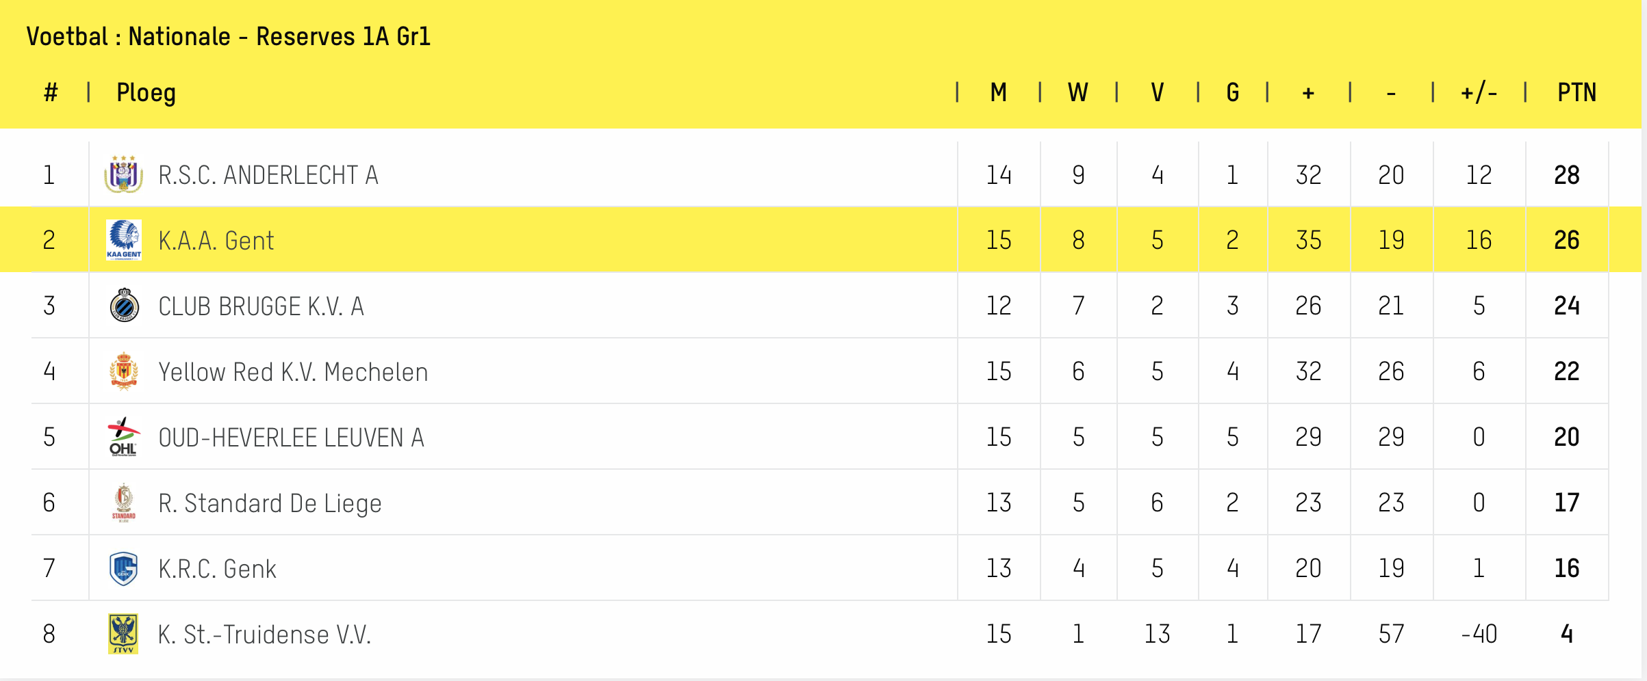The height and width of the screenshot is (681, 1647).
Task: Click OUD-HEVERLEE LEUVEN A team name
Action: (x=292, y=438)
